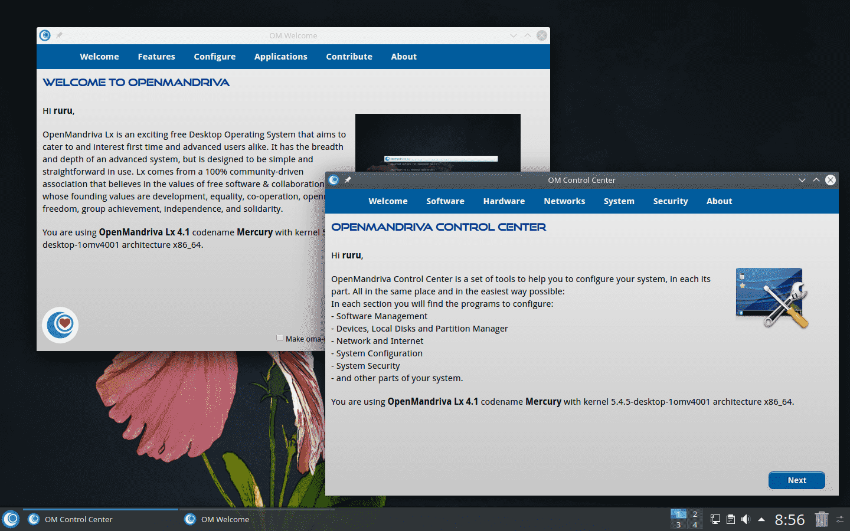Image resolution: width=850 pixels, height=531 pixels.
Task: Expand the hidden system tray icons arrow
Action: 760,519
